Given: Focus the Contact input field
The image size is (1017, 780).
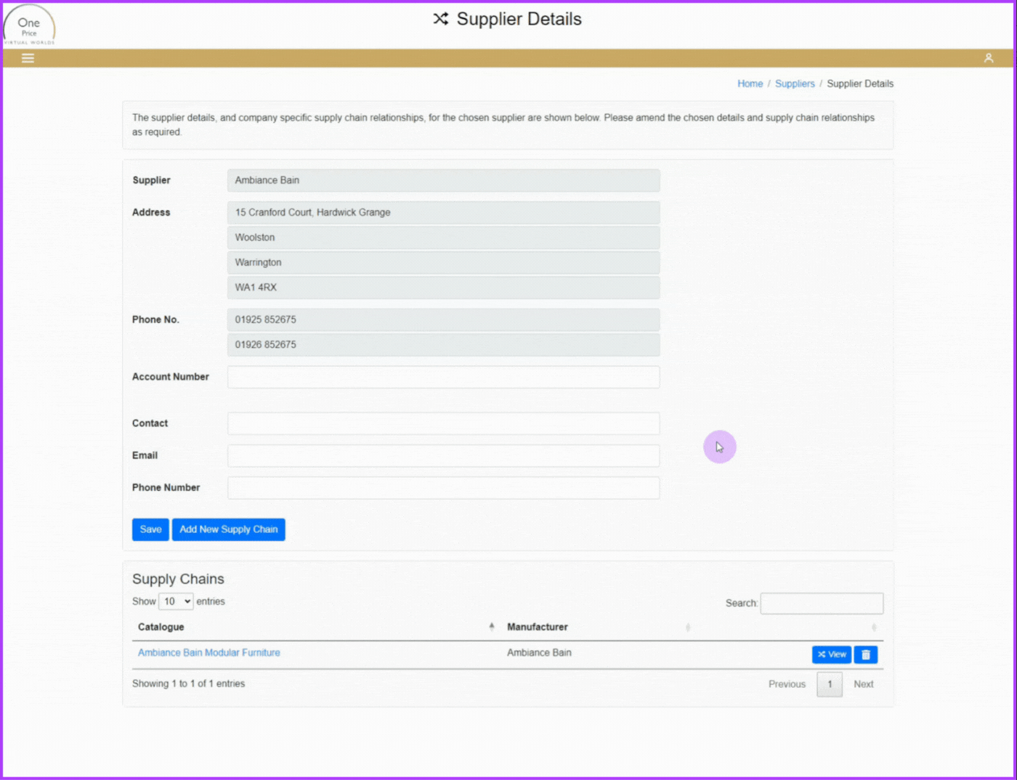Looking at the screenshot, I should pos(443,423).
